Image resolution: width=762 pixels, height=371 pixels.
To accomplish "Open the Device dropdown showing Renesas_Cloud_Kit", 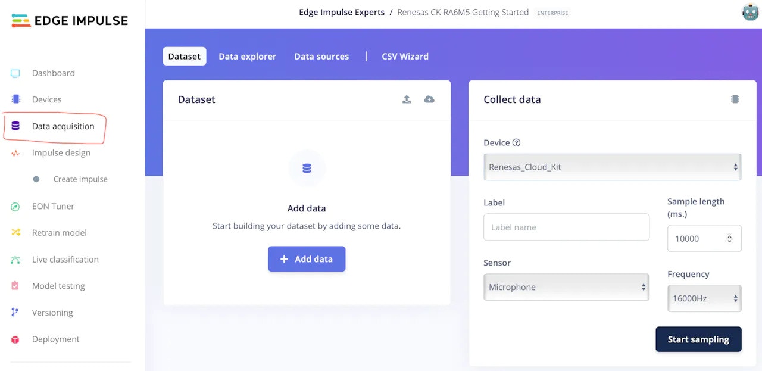I will pos(613,167).
